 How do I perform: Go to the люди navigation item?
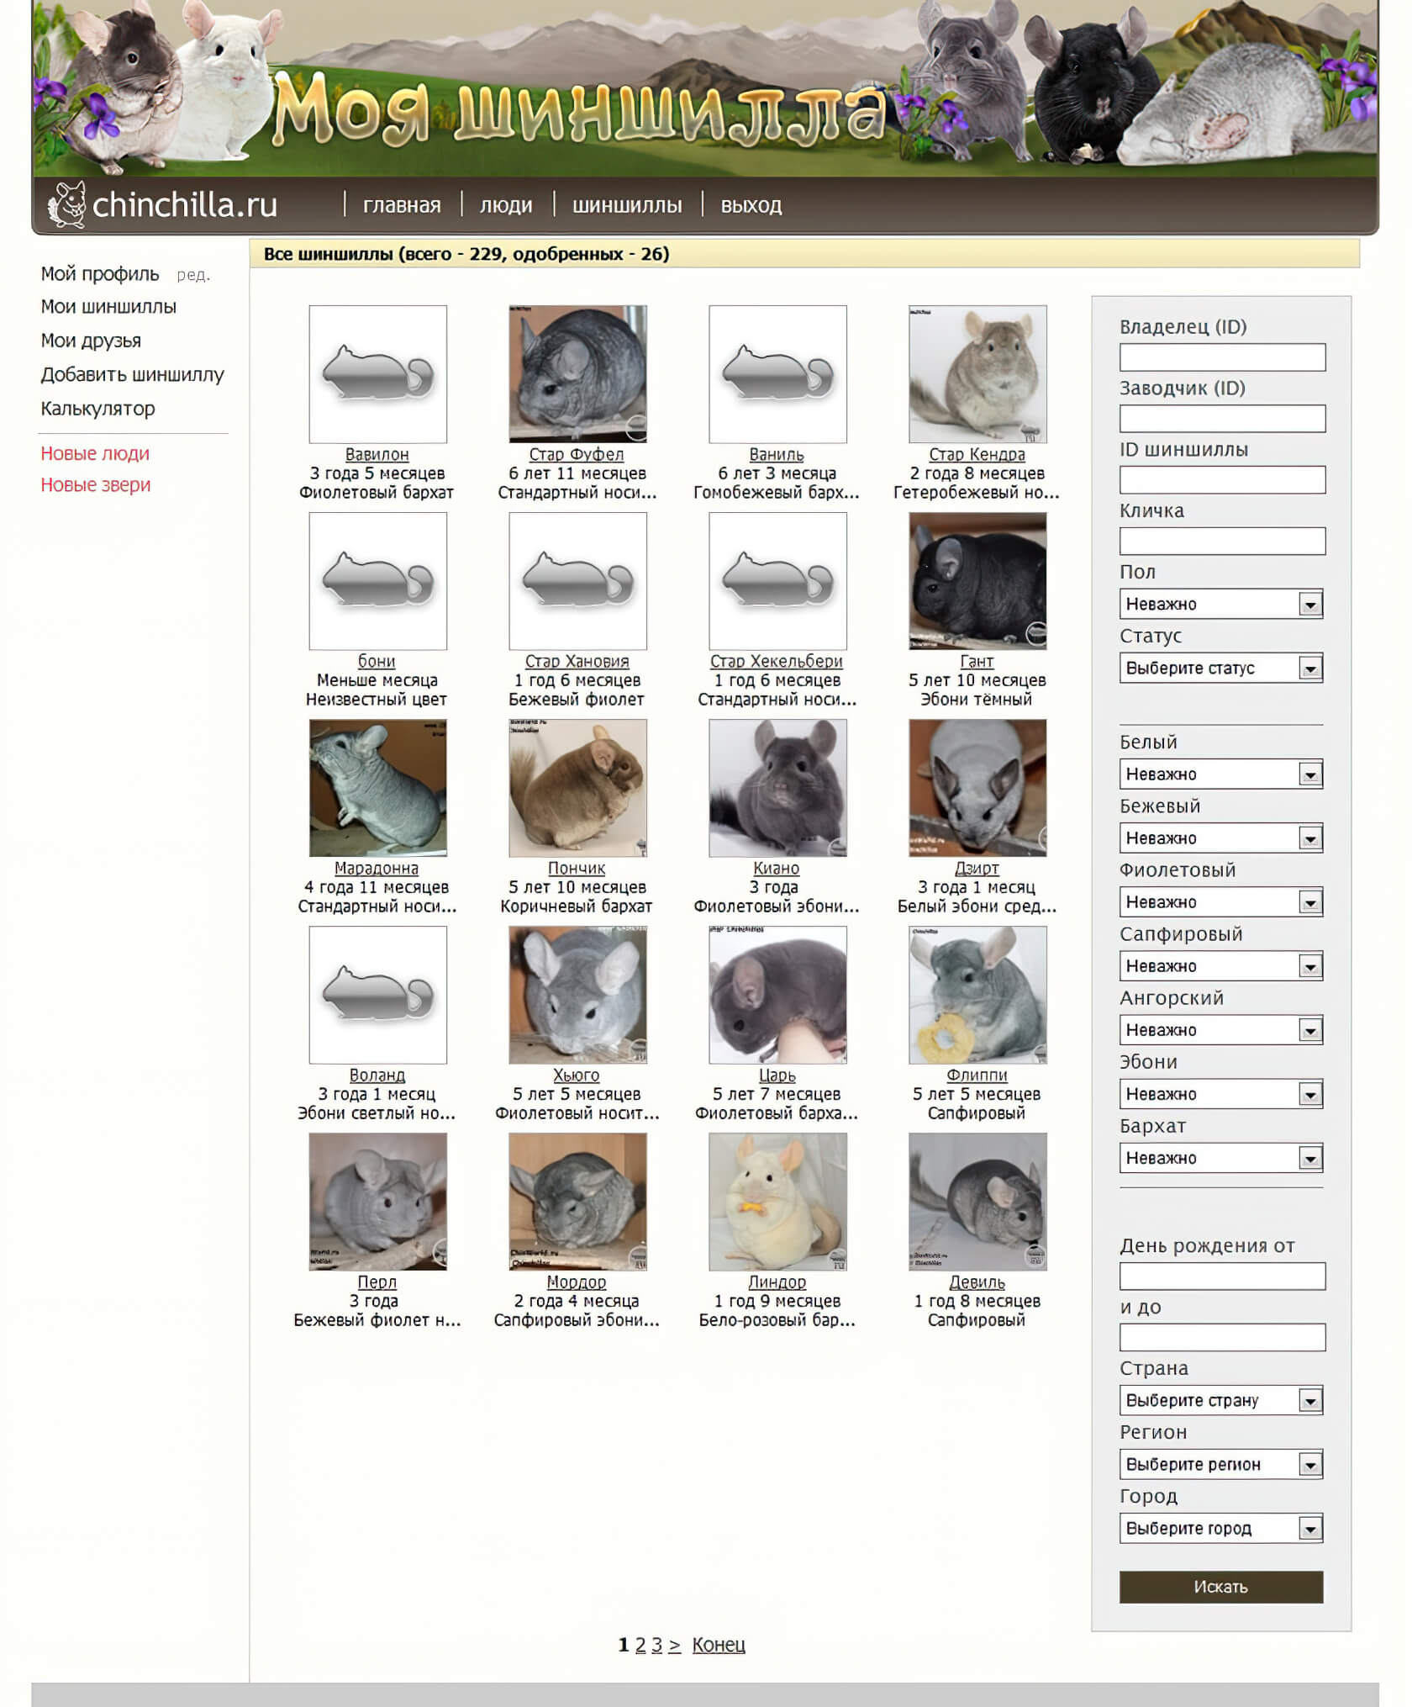coord(506,205)
